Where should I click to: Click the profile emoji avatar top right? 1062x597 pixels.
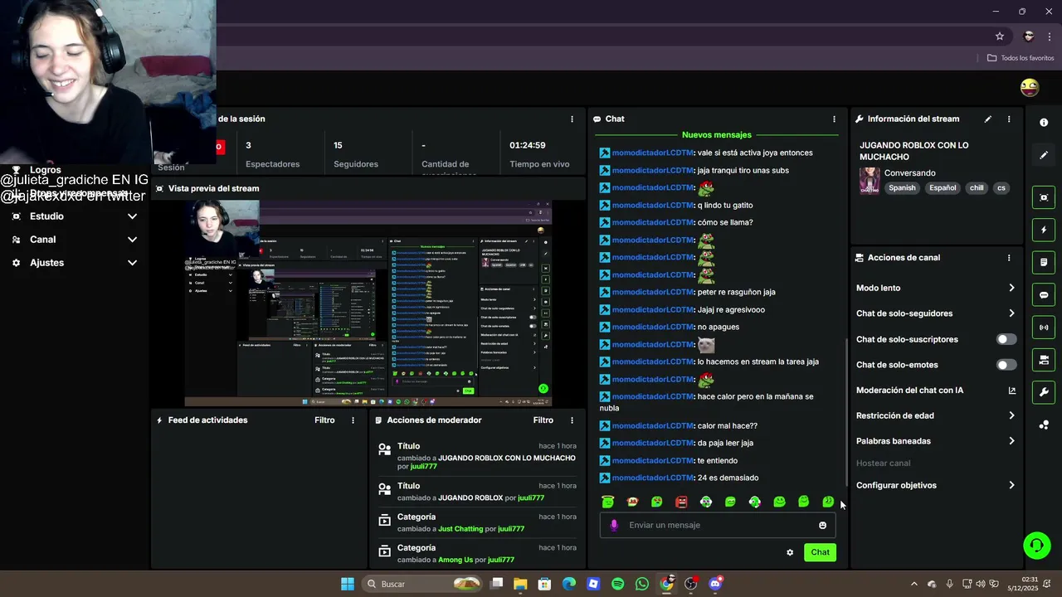(1030, 87)
